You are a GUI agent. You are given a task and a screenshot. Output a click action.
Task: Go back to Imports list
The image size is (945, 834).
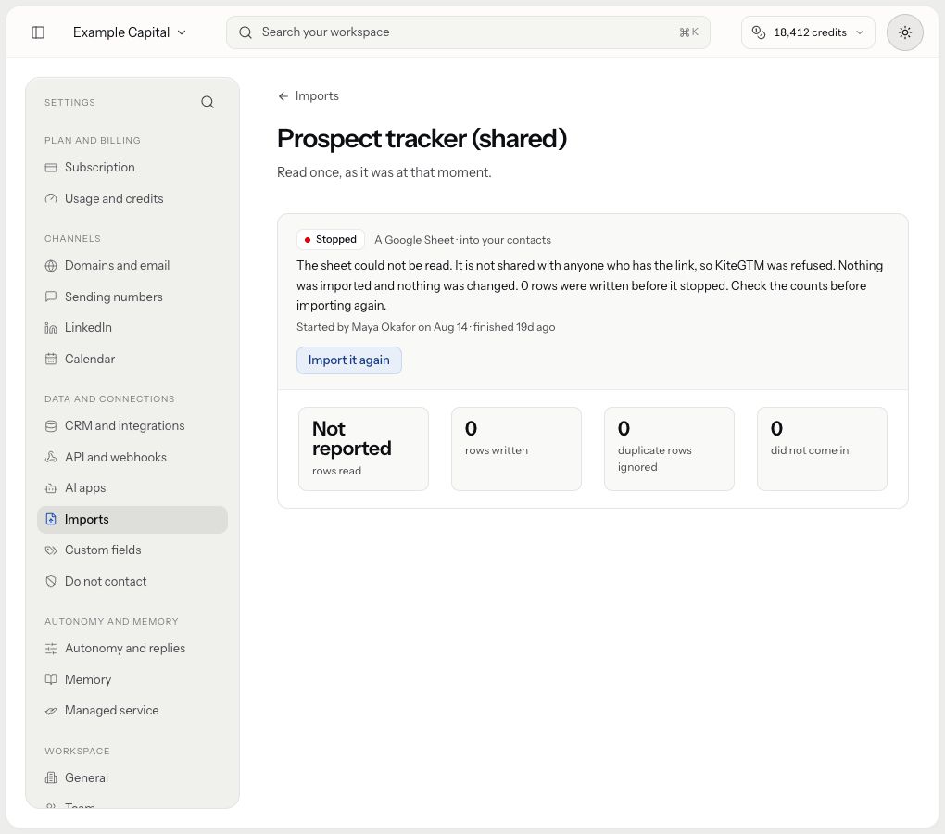pyautogui.click(x=309, y=96)
